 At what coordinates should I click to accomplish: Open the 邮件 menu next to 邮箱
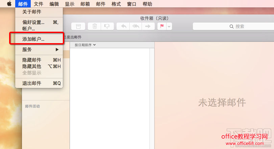point(101,4)
